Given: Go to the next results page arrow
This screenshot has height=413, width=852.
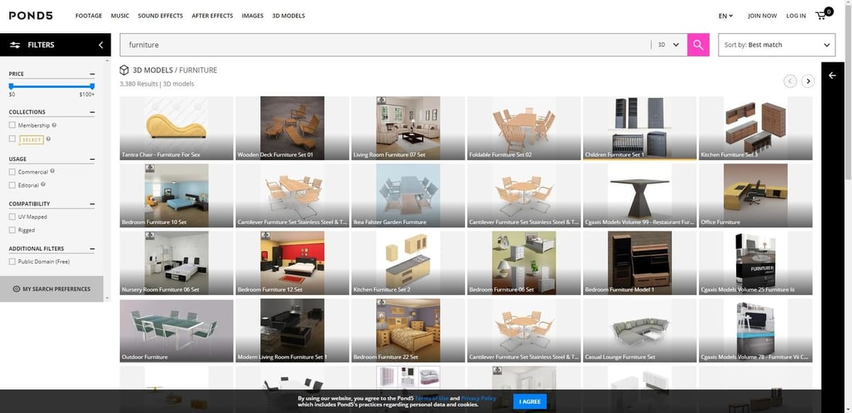Looking at the screenshot, I should point(808,81).
